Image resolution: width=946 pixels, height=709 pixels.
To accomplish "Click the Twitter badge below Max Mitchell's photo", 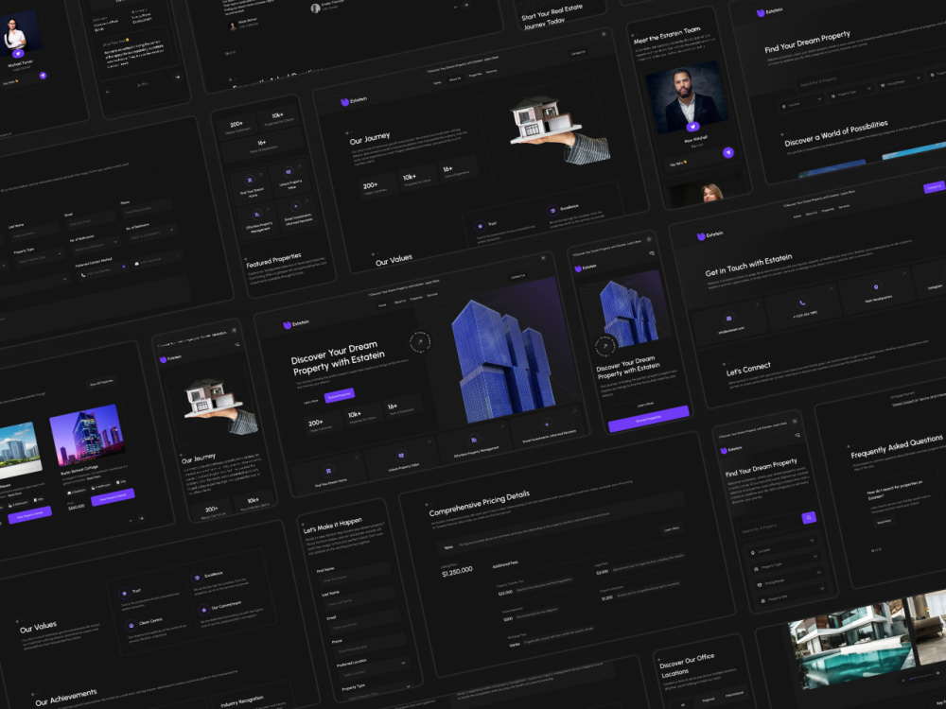I will tap(692, 127).
